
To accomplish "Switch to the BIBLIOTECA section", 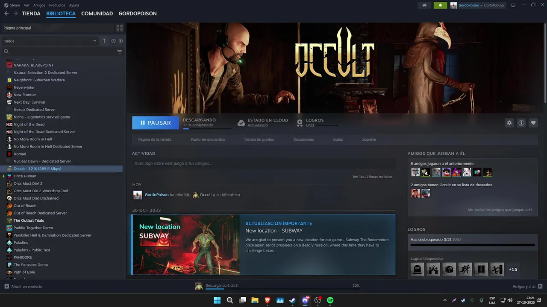I will [61, 14].
